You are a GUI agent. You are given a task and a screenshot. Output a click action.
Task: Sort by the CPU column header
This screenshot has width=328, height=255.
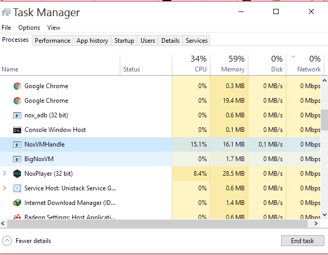coord(191,65)
